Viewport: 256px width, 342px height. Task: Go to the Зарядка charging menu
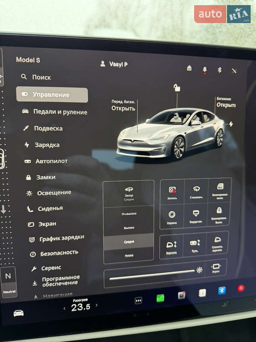tap(42, 145)
